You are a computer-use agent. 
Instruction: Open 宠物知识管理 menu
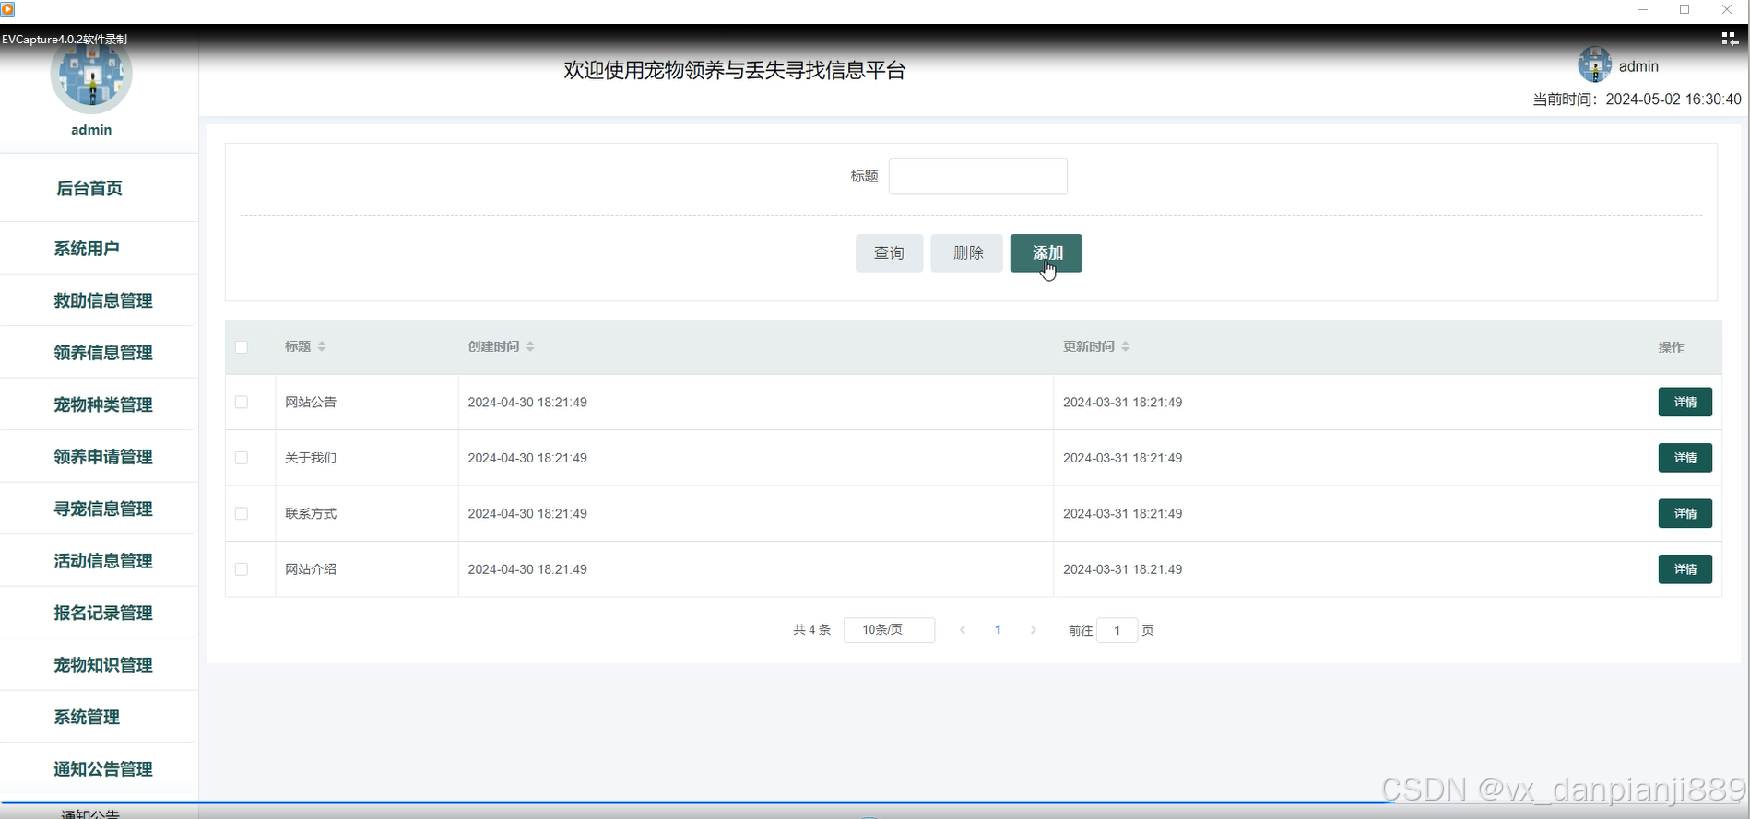coord(99,665)
